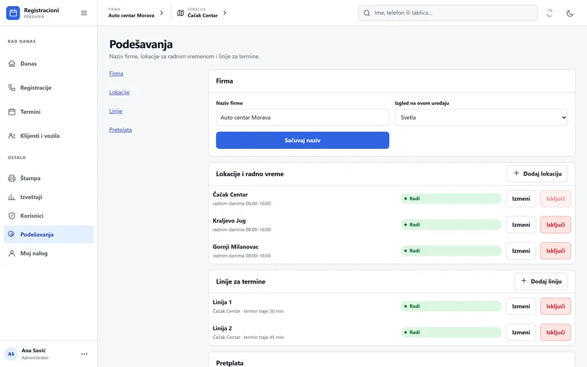Edit Linija 2 with Izmeni

coord(521,332)
